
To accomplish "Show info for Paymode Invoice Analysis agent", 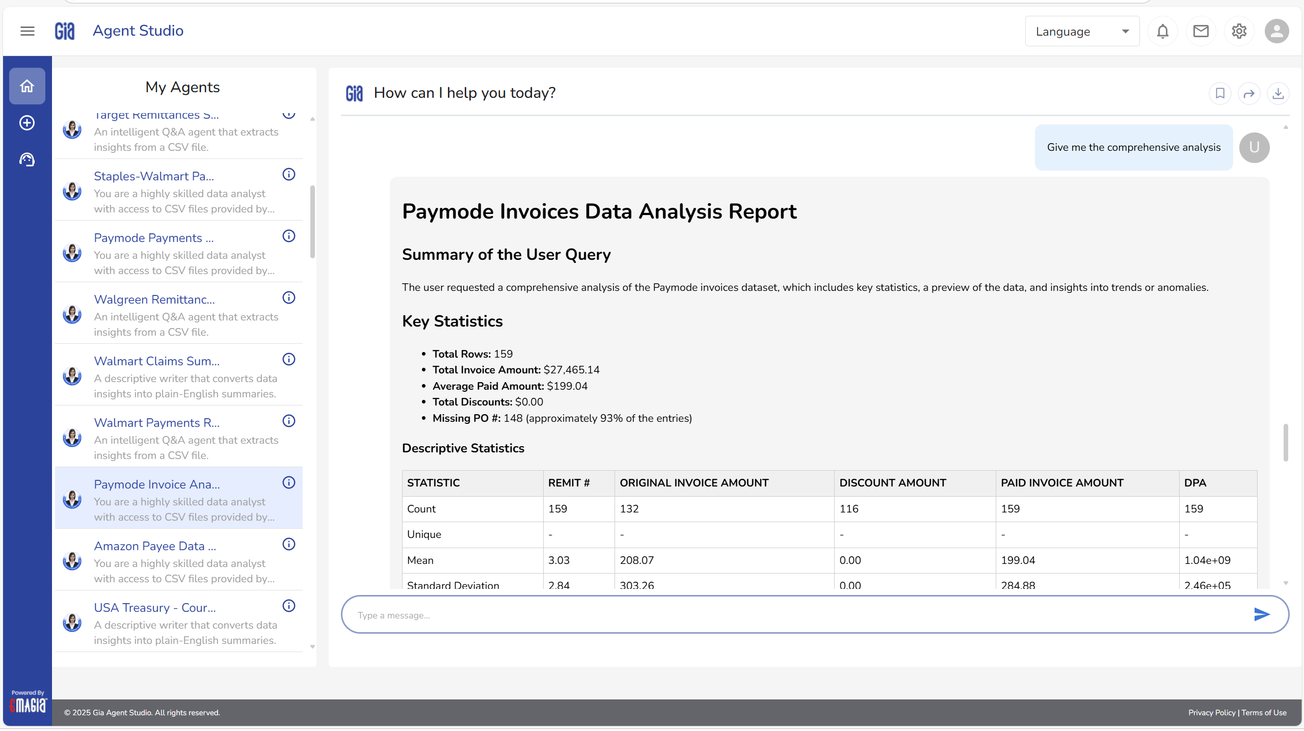I will pyautogui.click(x=289, y=482).
